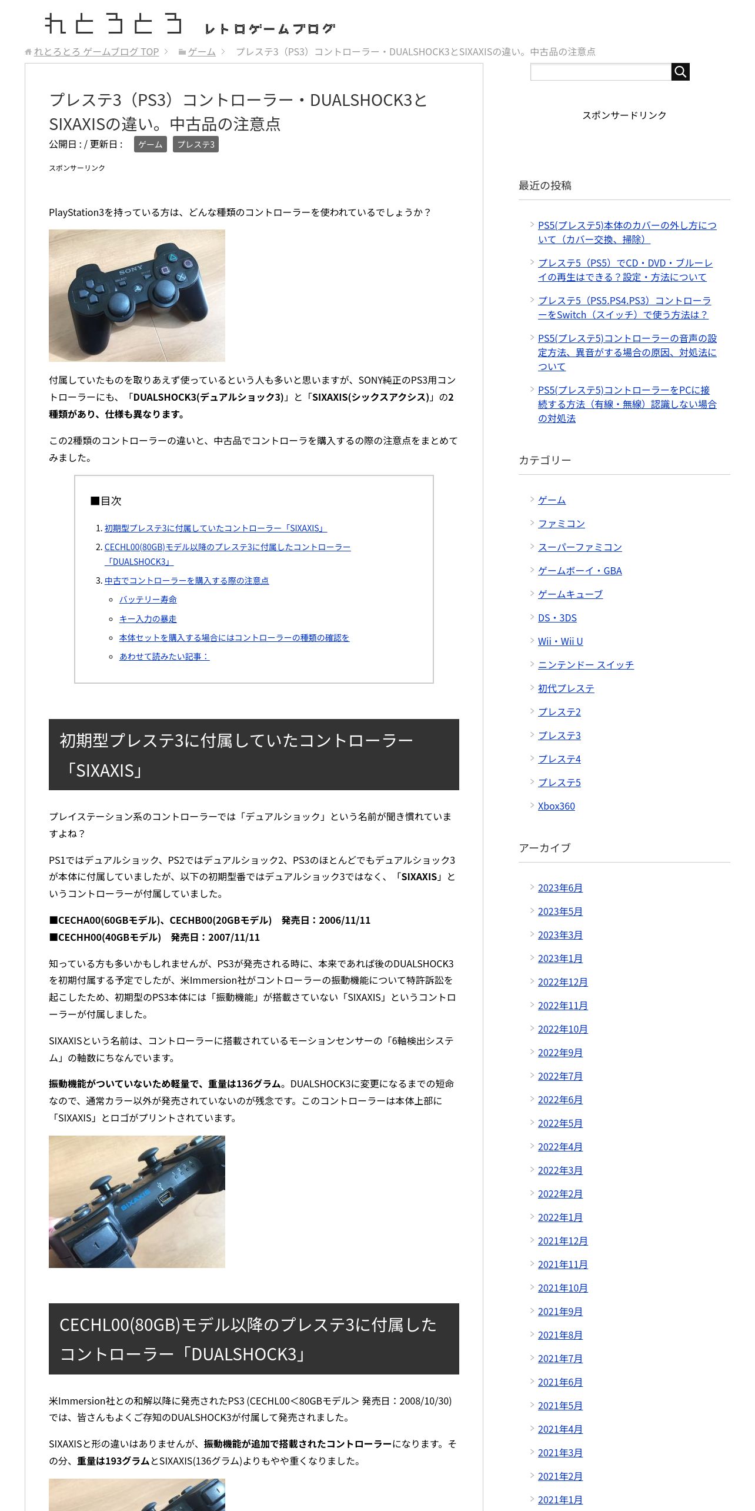755x1511 pixels.
Task: Open archive 2021年8月
Action: click(x=560, y=1335)
